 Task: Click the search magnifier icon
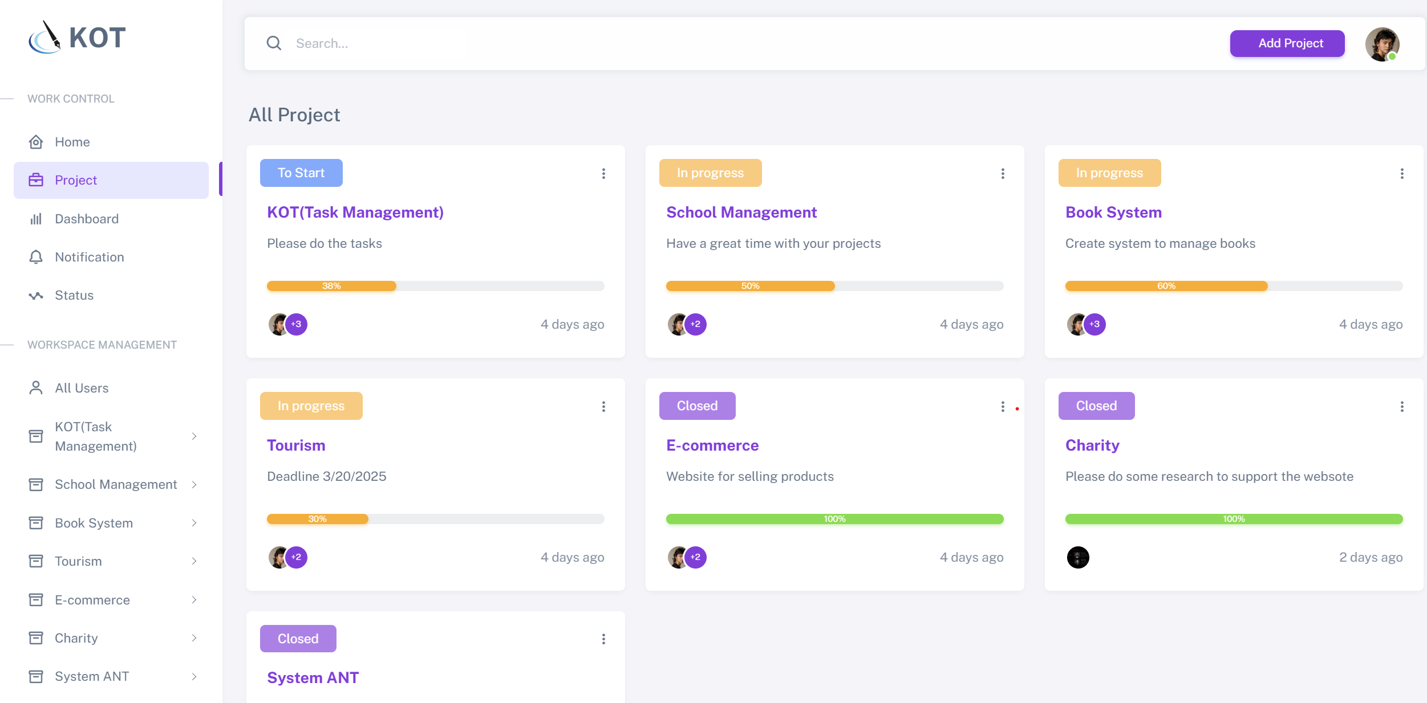click(274, 43)
